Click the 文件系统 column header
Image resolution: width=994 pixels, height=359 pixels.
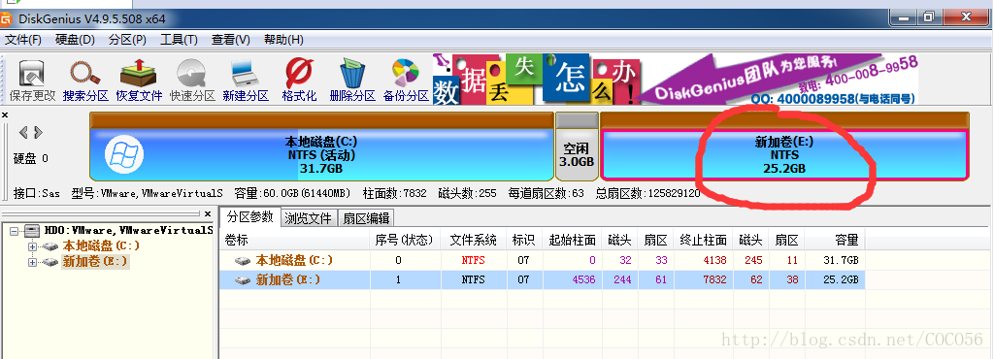(474, 240)
